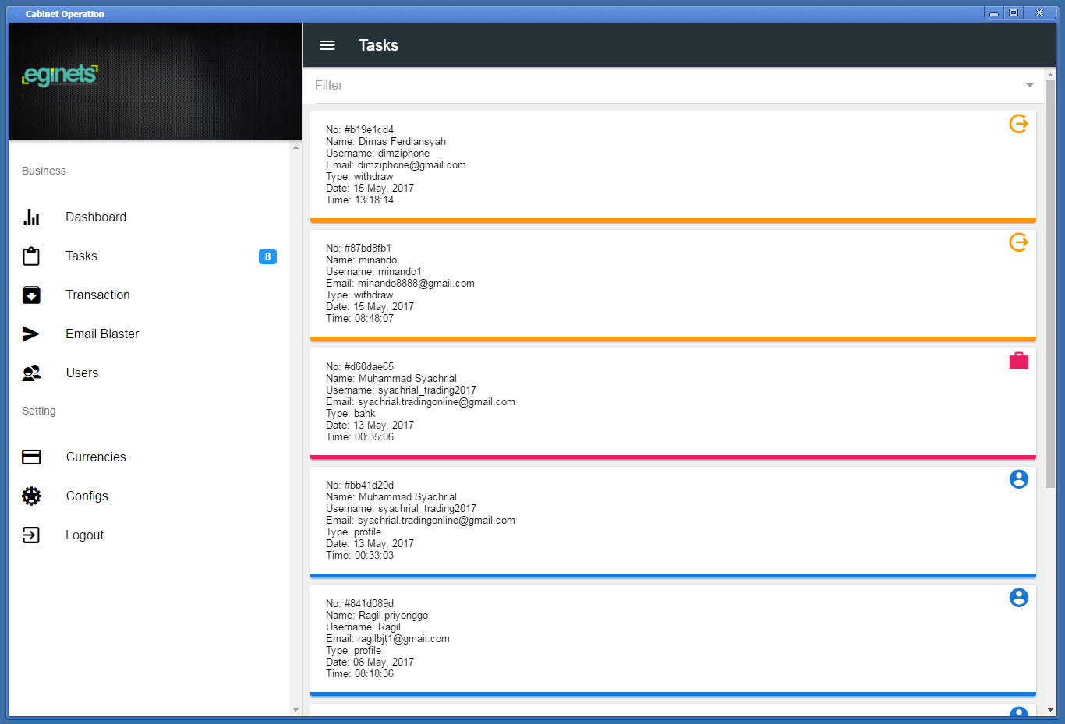
Task: Click the Transaction archive icon
Action: [31, 295]
